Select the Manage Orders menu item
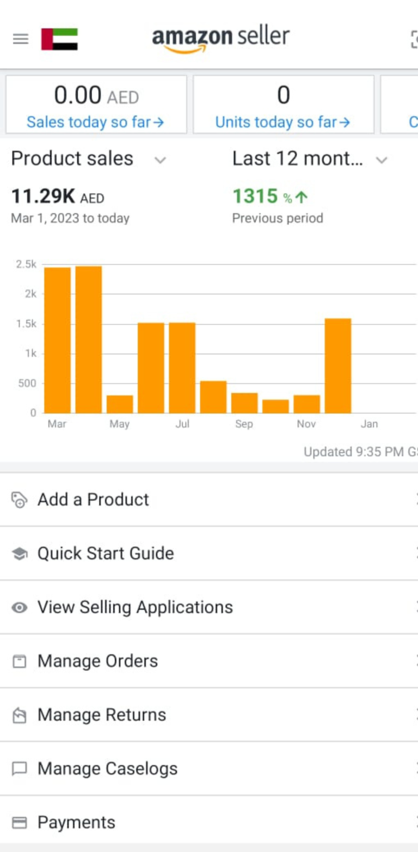 (x=209, y=661)
